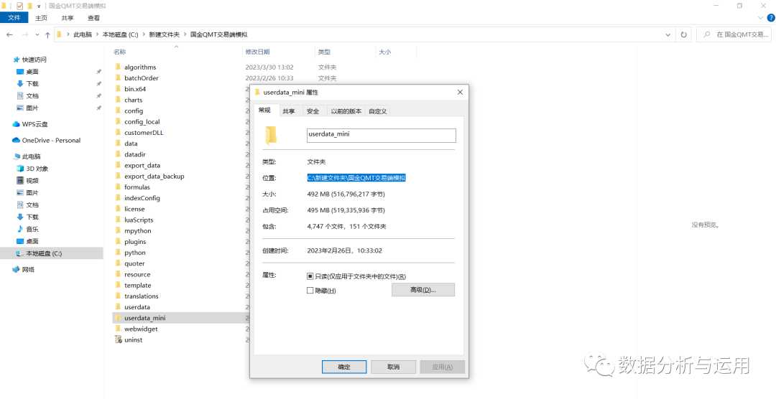Click the uninst application file icon

119,339
